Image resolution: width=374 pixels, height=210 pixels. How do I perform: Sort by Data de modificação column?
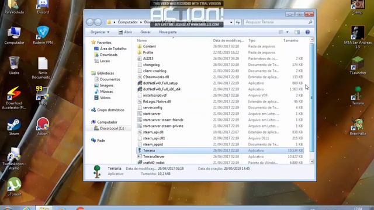(228, 40)
